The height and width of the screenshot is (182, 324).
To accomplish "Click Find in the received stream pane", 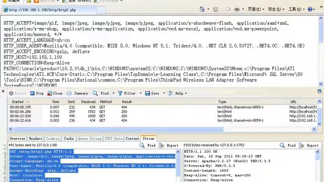I will tap(288, 145).
